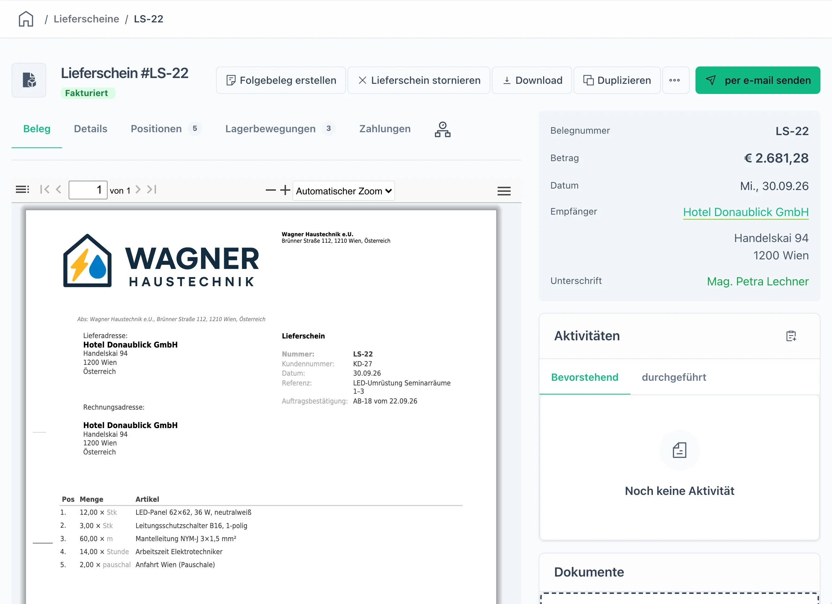
Task: Go to previous PDF page
Action: pyautogui.click(x=58, y=189)
